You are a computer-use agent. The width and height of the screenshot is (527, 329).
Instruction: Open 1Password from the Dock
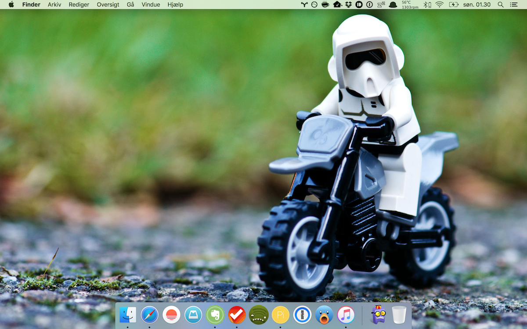coord(302,315)
